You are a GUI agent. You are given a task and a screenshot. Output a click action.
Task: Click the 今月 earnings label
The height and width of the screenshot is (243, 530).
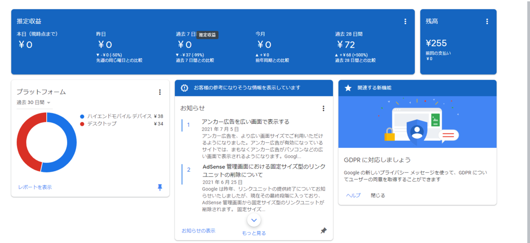coord(260,34)
